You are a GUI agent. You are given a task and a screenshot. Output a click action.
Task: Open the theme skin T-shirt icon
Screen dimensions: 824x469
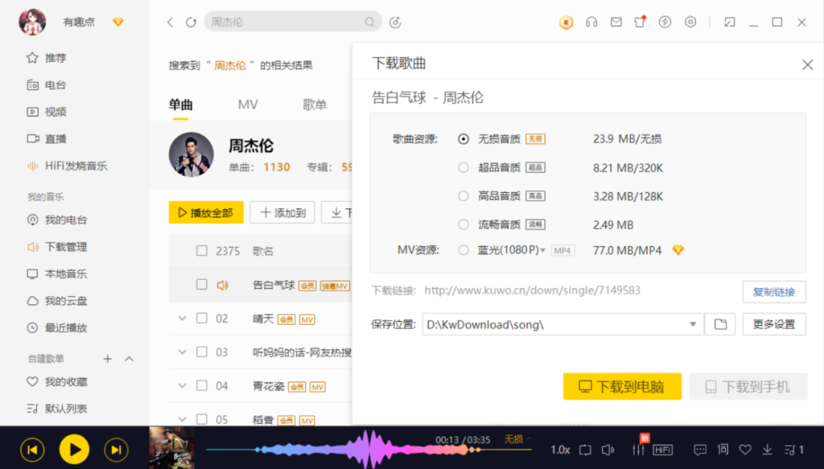click(x=639, y=22)
